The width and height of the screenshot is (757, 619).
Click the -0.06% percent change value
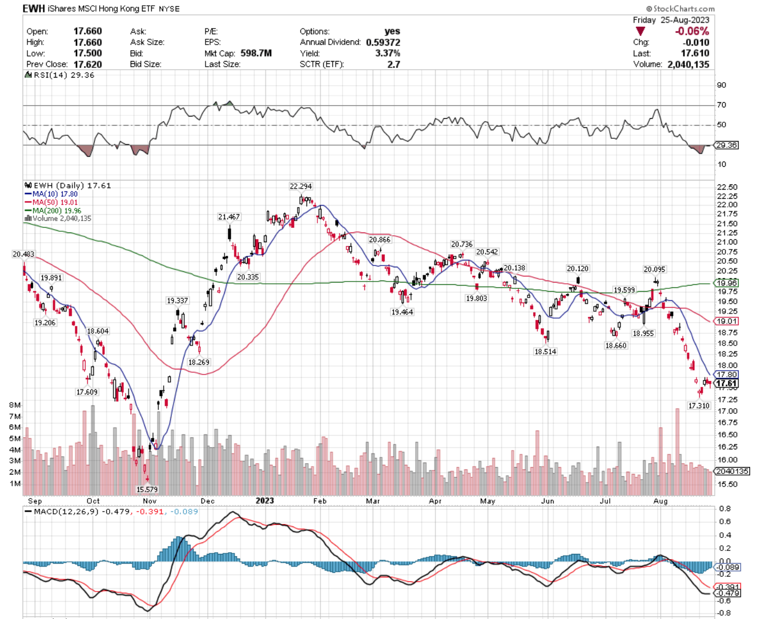pos(692,31)
